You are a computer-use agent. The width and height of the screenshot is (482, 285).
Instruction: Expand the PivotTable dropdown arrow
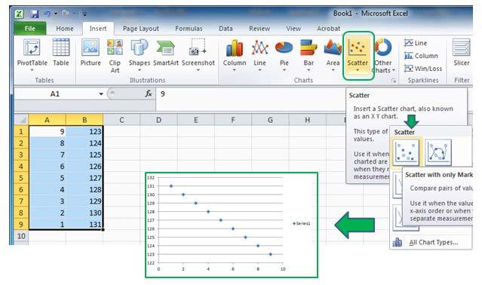(x=32, y=70)
